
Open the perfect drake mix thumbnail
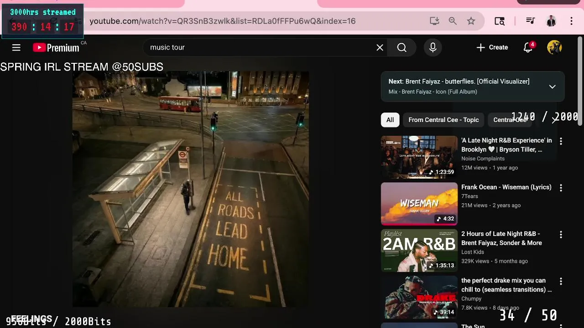click(x=419, y=297)
